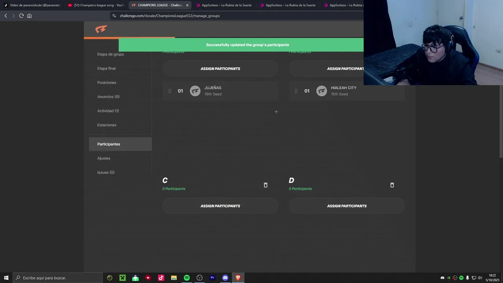Click the NVIDIA tray icon

(449, 278)
